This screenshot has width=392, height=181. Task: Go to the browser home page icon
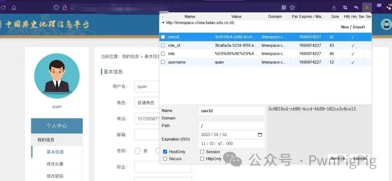[x=14, y=8]
